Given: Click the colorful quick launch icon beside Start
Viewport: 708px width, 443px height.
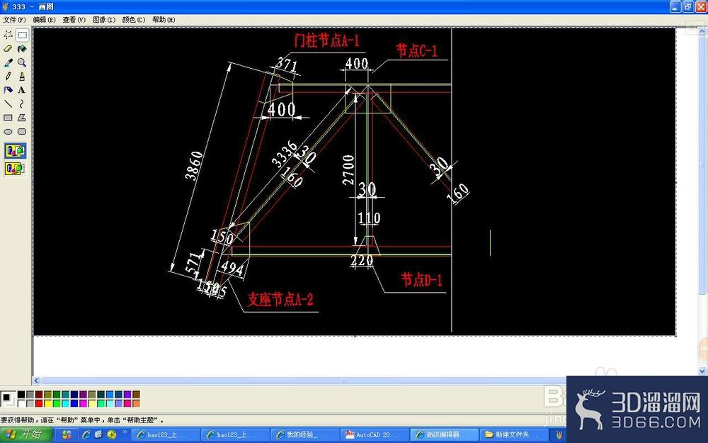Looking at the screenshot, I should pos(67,435).
